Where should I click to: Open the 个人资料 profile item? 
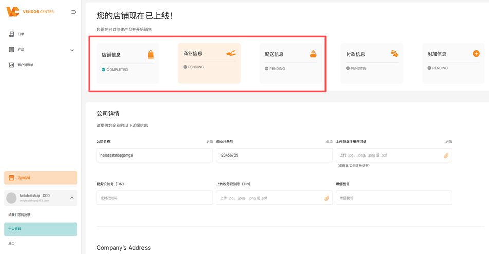(41, 229)
